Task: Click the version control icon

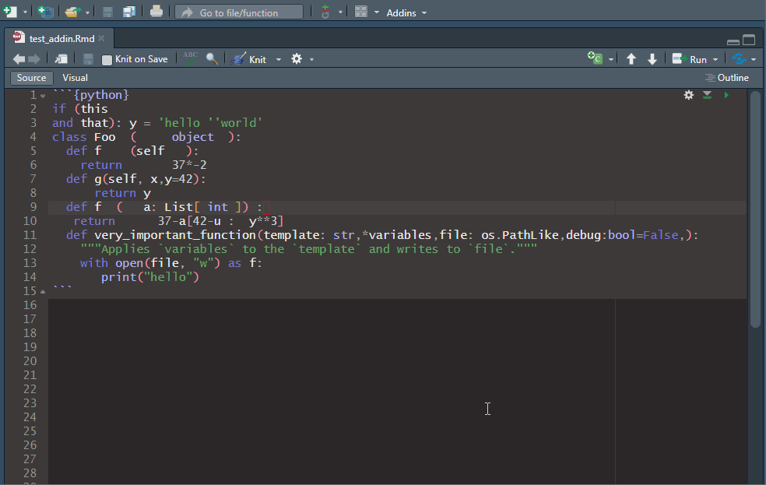Action: tap(325, 12)
